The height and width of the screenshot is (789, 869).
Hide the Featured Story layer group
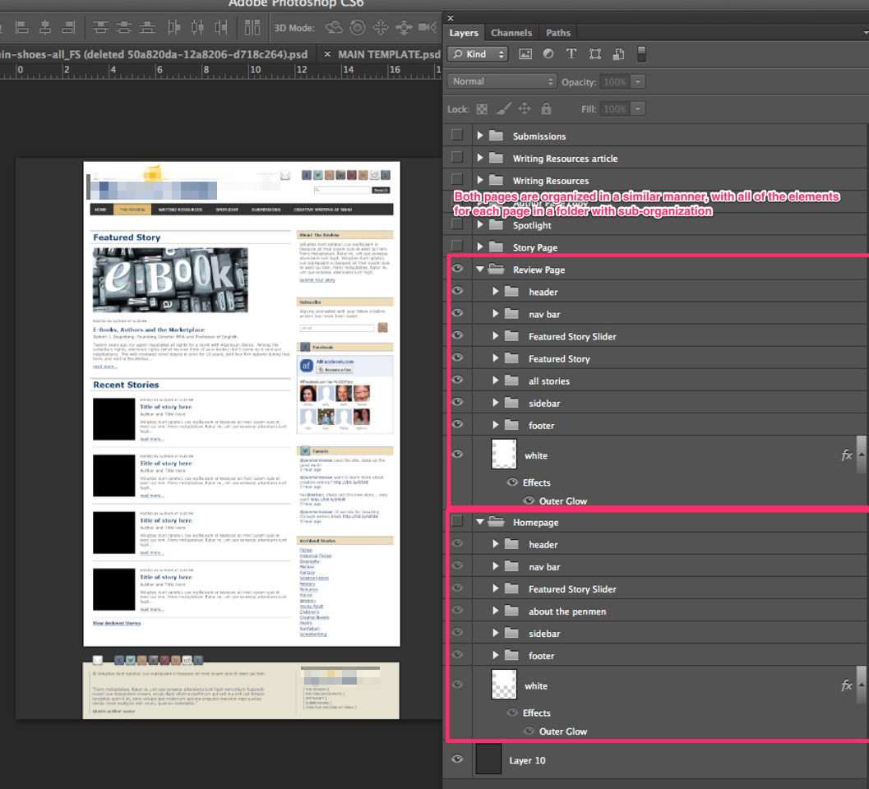pyautogui.click(x=457, y=358)
